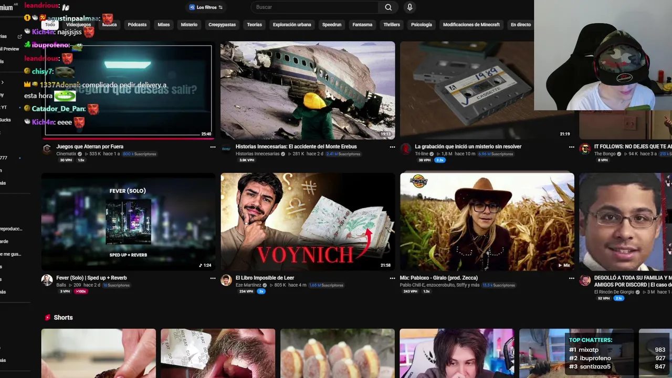Open the doughnuts Shorts thumbnail
The height and width of the screenshot is (378, 672).
click(x=337, y=353)
